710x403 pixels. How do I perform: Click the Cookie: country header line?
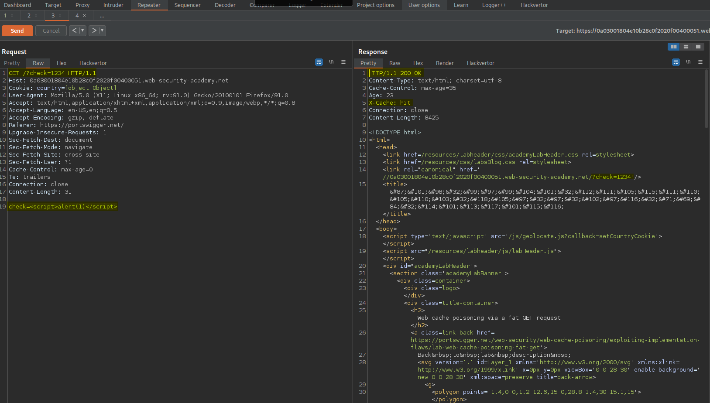click(x=63, y=88)
